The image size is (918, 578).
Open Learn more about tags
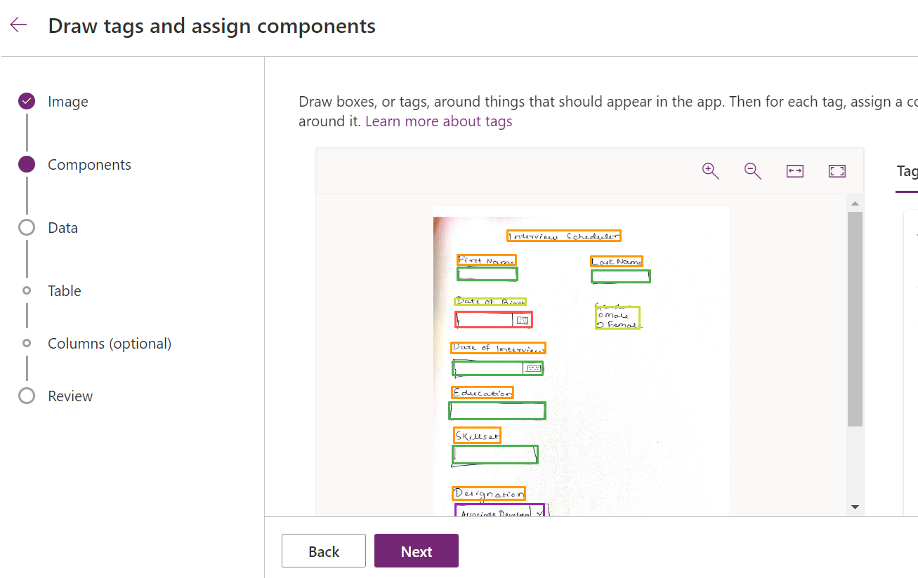(x=438, y=121)
